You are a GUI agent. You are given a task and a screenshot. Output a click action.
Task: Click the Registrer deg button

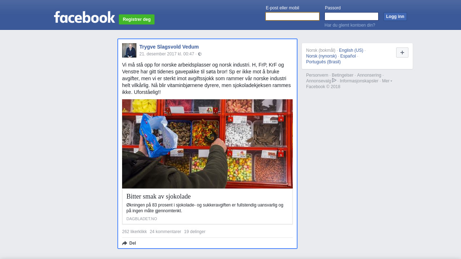(x=137, y=19)
